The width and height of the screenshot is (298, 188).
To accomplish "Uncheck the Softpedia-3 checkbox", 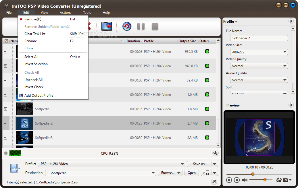I will click(5, 138).
